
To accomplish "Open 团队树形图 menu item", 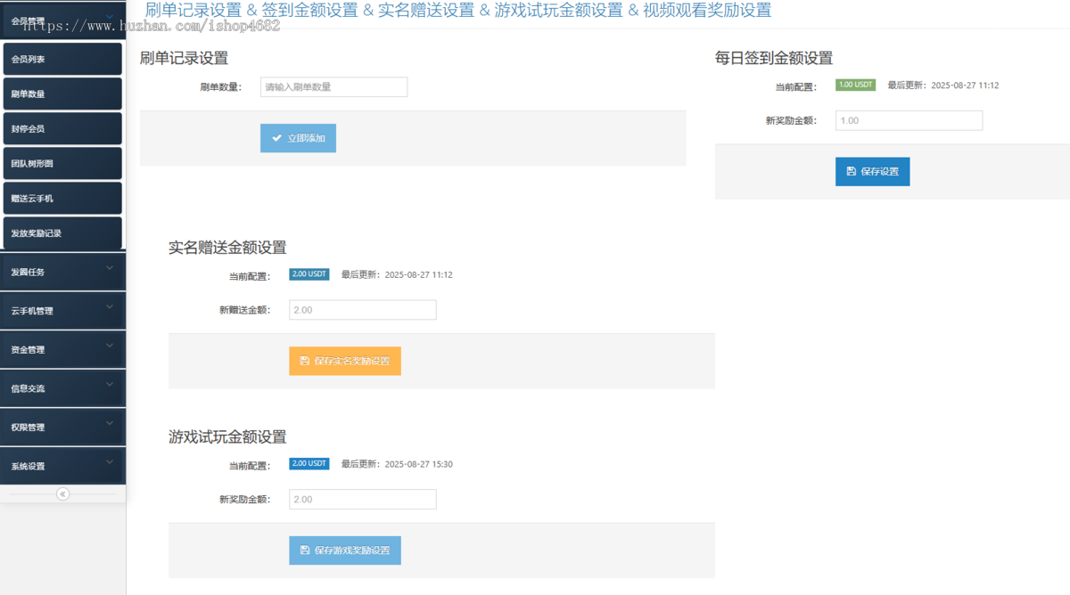I will tap(62, 164).
